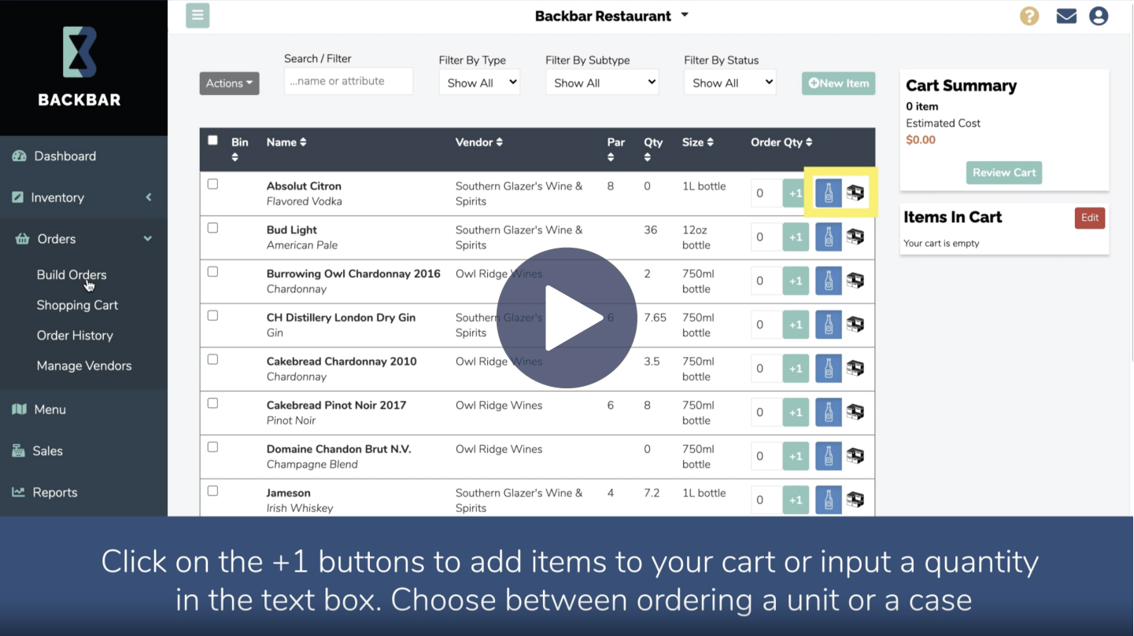Viewport: 1134px width, 636px height.
Task: Choose case icon for Burrowing Owl Chardonnay 2016
Action: point(855,281)
